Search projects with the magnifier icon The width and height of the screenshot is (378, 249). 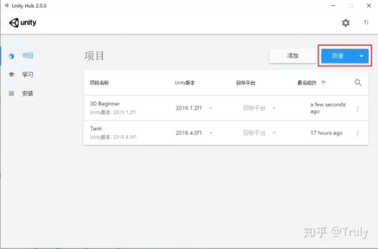(x=358, y=82)
